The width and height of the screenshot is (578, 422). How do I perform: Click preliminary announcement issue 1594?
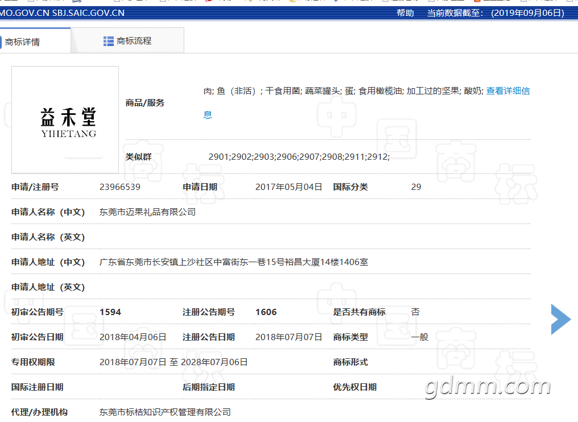[x=110, y=312]
